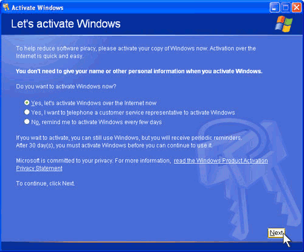Open 'read the Windows Product Activation' link
304x252 pixels.
pyautogui.click(x=221, y=161)
